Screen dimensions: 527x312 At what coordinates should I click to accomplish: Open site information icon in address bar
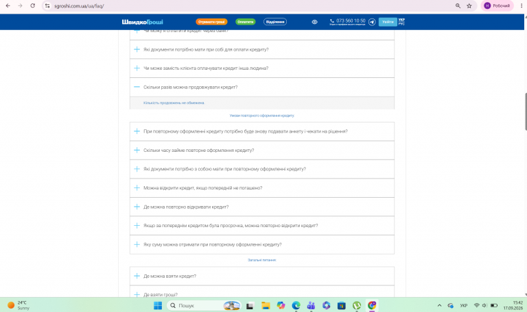click(47, 5)
